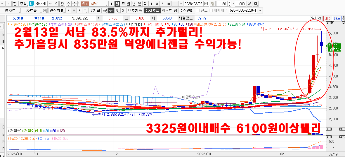Click the stock info 'i' icon
This screenshot has height=157, width=345.
coord(111,4)
